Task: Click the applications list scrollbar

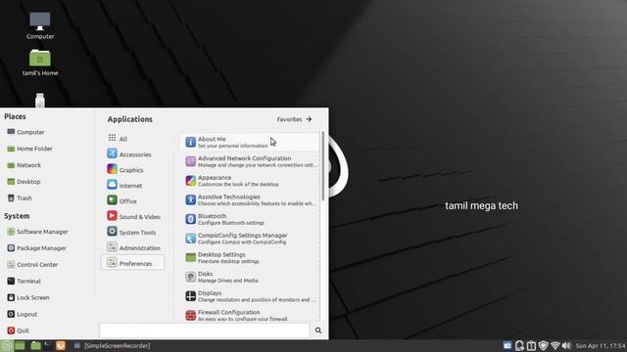Action: [x=322, y=165]
